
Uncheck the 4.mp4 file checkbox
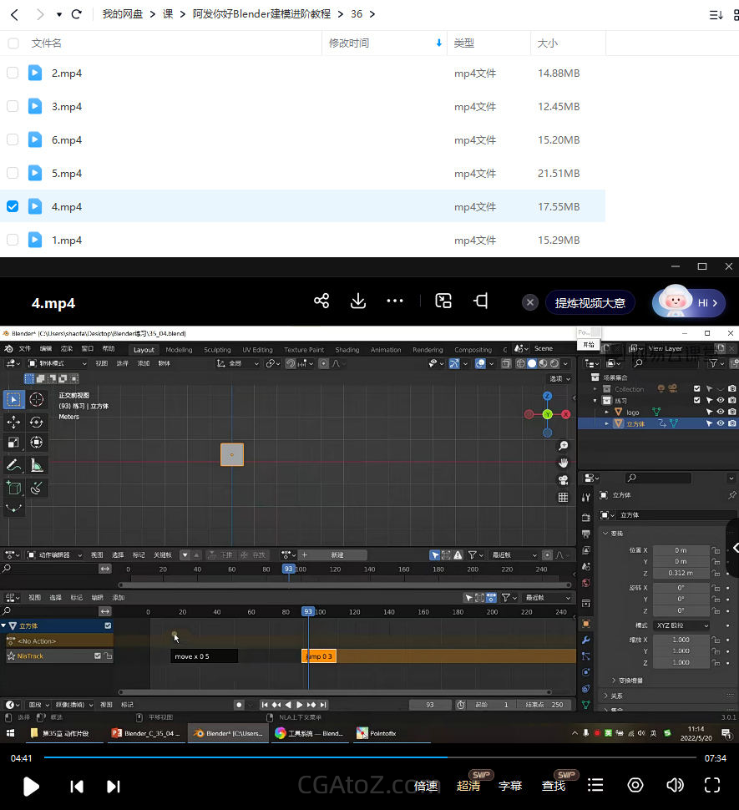click(x=13, y=206)
